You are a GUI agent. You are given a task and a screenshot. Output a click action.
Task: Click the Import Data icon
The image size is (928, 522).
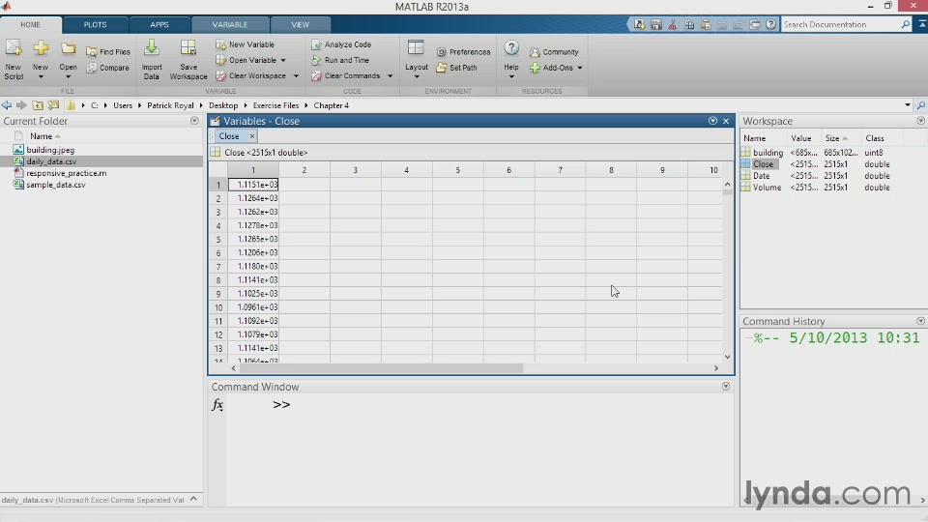click(x=152, y=48)
